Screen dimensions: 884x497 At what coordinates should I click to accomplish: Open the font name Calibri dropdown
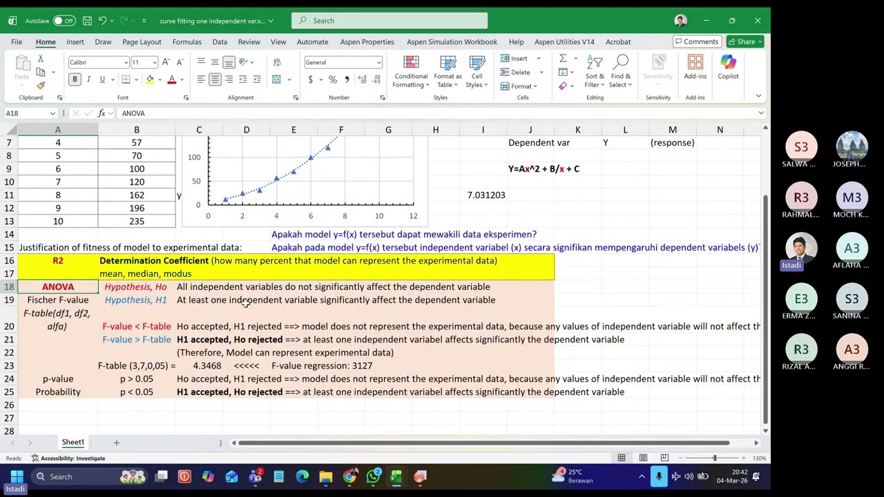[x=126, y=62]
